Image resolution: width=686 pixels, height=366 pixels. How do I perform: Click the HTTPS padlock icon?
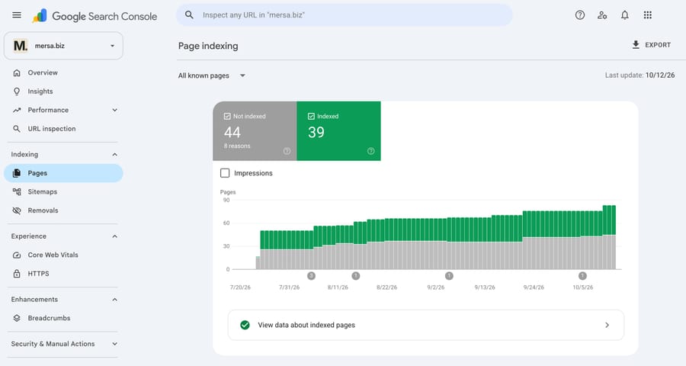[x=17, y=274]
